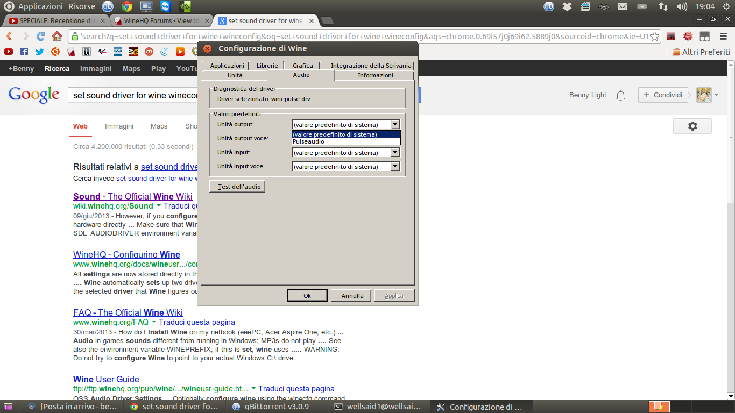Click the Wolfram red star extension icon

point(688,37)
